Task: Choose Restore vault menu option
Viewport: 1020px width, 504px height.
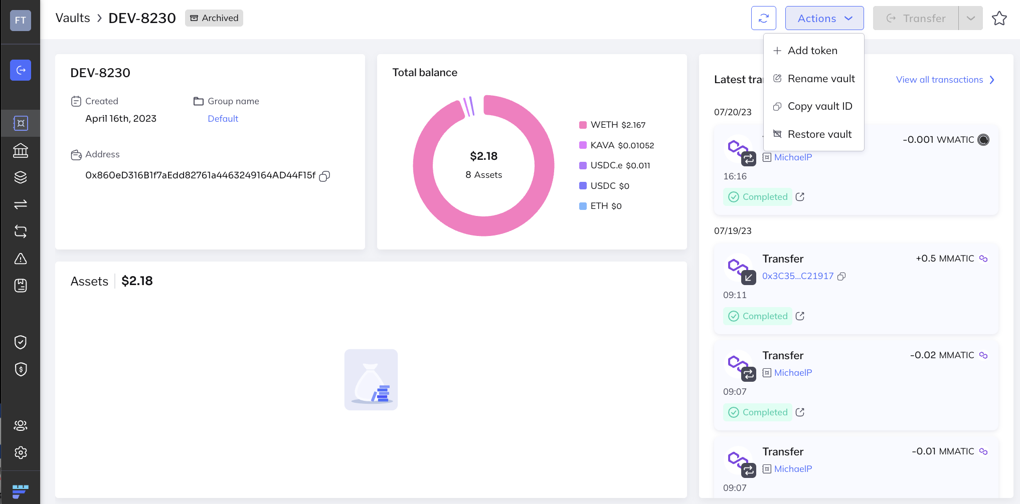Action: pyautogui.click(x=819, y=134)
